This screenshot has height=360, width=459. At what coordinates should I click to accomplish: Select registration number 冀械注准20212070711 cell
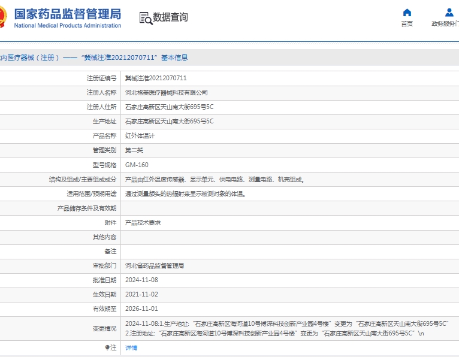click(x=156, y=78)
